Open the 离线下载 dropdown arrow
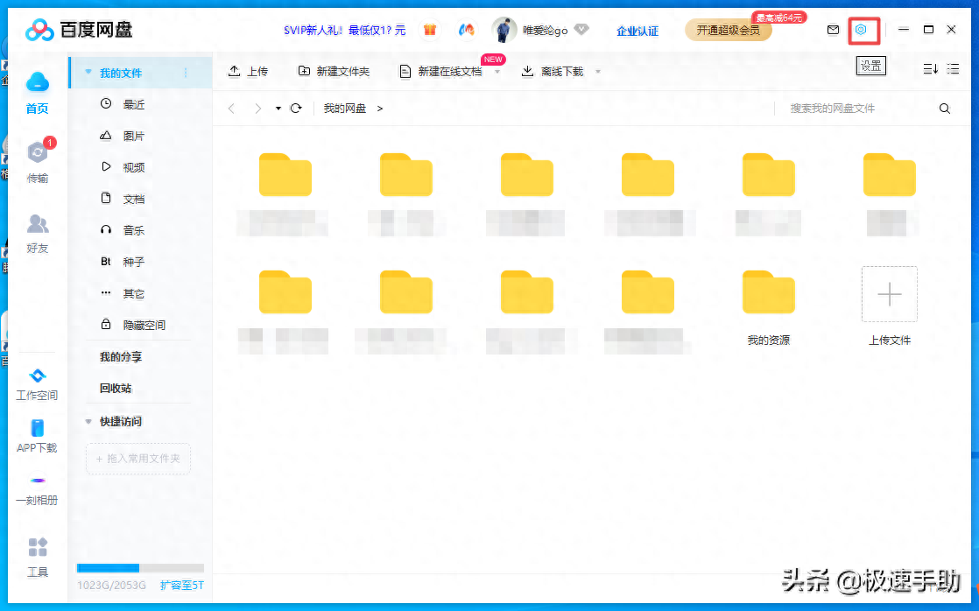 tap(598, 72)
